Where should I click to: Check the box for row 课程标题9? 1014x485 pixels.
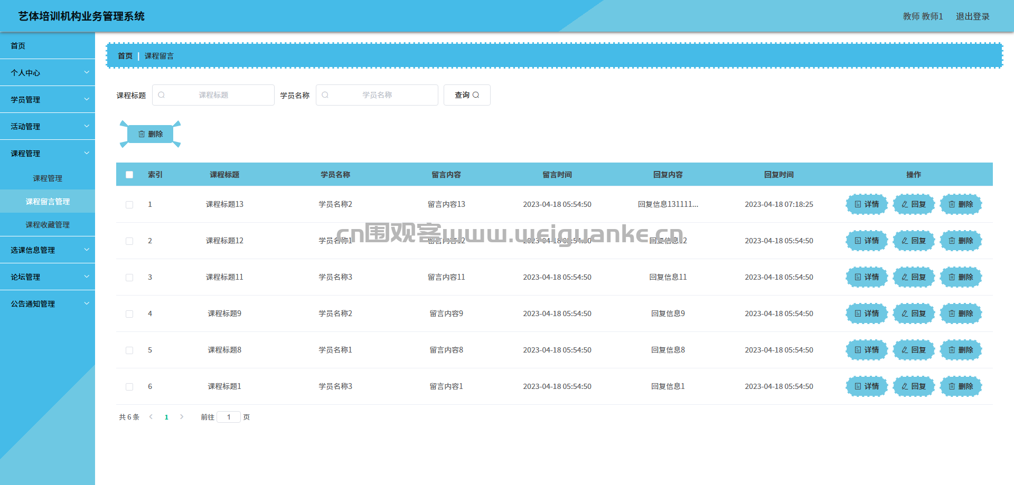(x=129, y=314)
